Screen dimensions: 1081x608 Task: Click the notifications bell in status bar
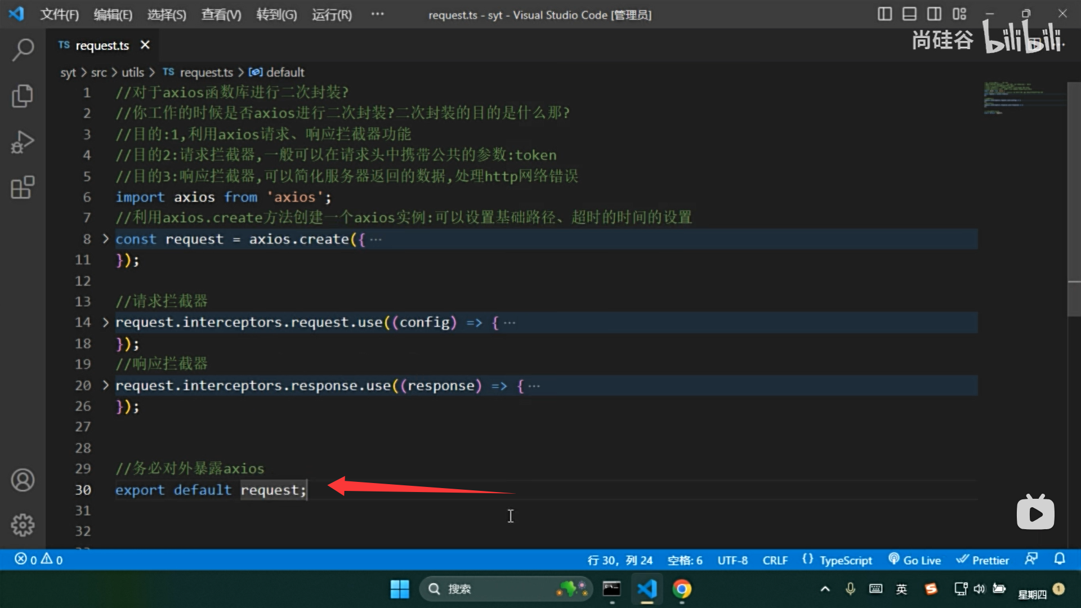pos(1060,559)
